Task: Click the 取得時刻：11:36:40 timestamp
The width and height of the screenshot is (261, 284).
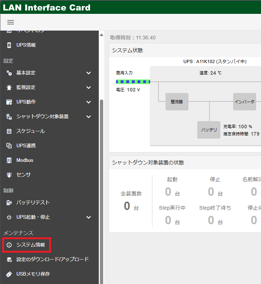Action: pos(133,38)
